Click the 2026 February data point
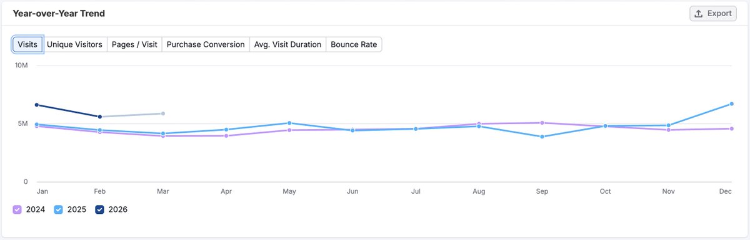This screenshot has width=750, height=240. pyautogui.click(x=100, y=117)
